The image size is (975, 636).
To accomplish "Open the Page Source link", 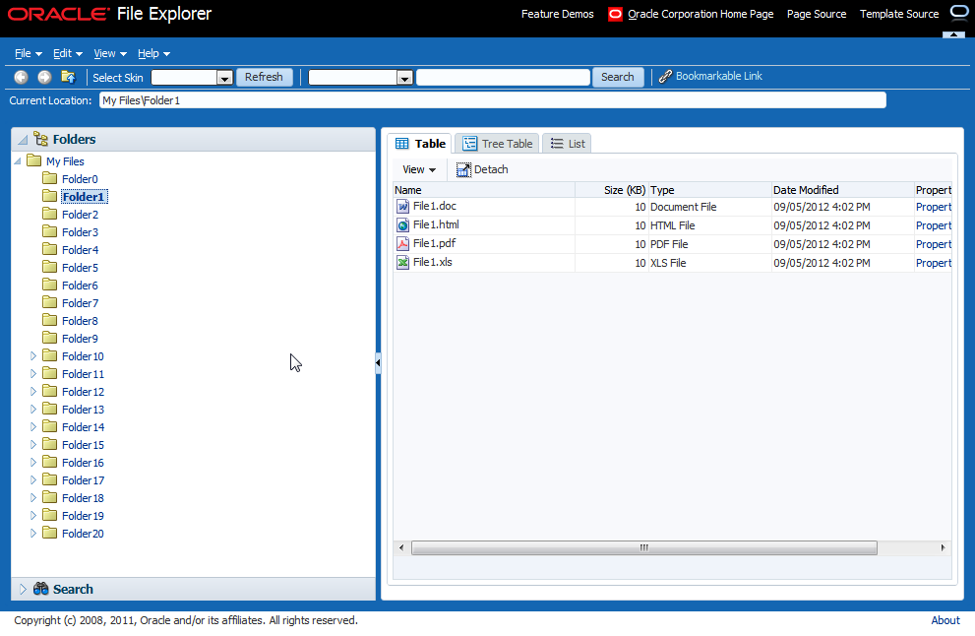I will (x=817, y=14).
